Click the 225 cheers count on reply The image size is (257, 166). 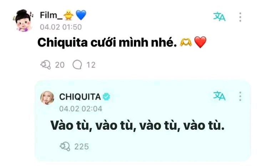coord(82,147)
